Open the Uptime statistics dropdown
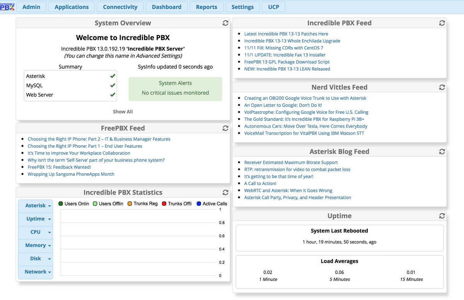This screenshot has width=464, height=300. coord(36,219)
